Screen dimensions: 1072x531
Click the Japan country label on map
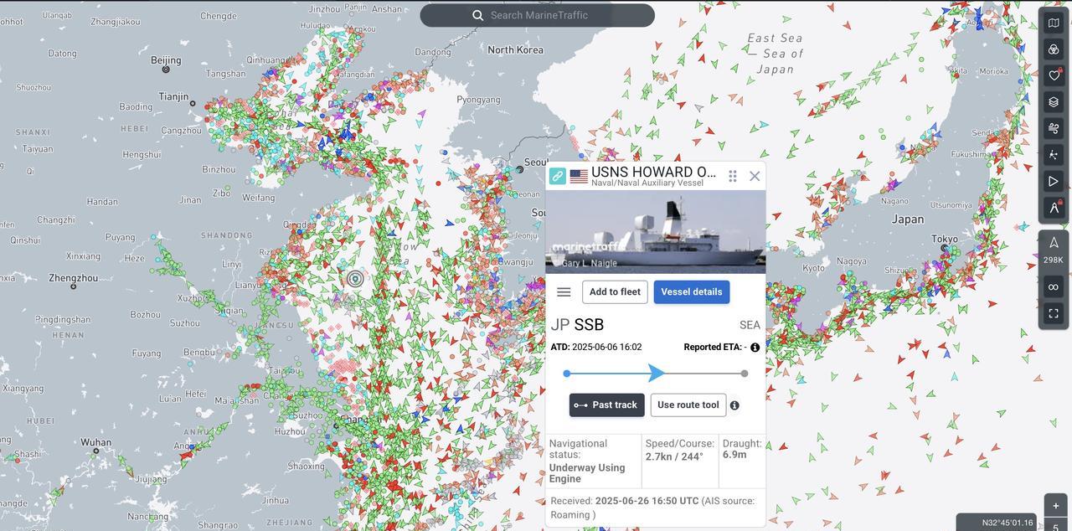click(x=907, y=219)
